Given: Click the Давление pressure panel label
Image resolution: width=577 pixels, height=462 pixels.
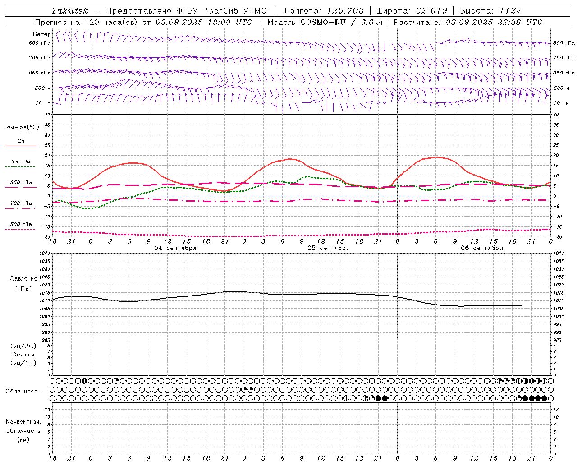Looking at the screenshot, I should click(23, 279).
